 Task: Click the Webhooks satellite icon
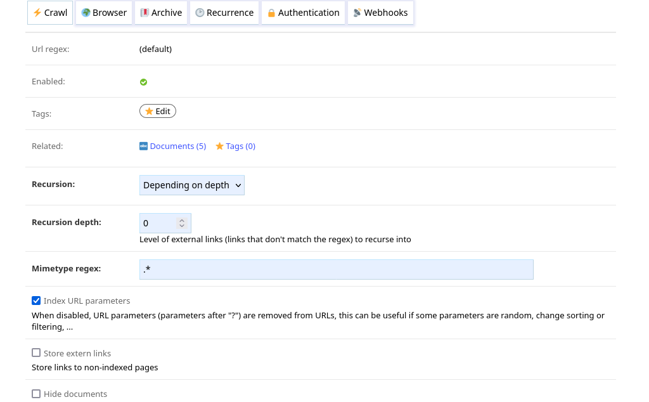point(357,13)
